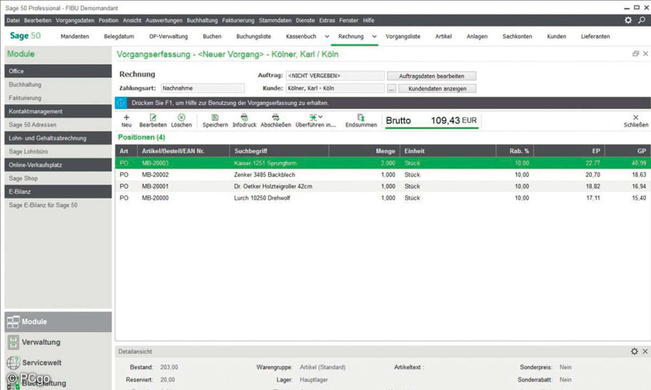The height and width of the screenshot is (390, 651).
Task: Select the Lurch 10250 Drehwolf row
Action: pyautogui.click(x=384, y=198)
